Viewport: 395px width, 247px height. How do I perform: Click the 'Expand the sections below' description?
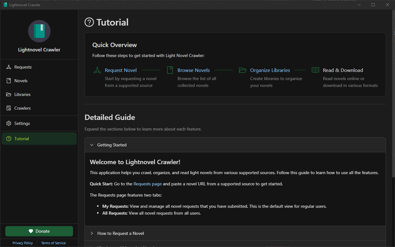(143, 129)
